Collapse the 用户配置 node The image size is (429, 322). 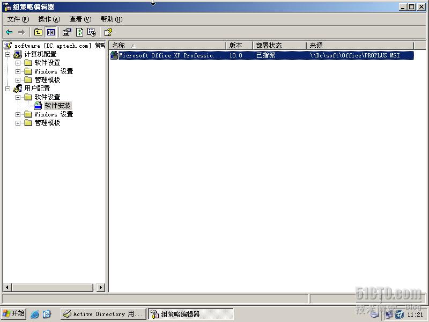click(8, 89)
